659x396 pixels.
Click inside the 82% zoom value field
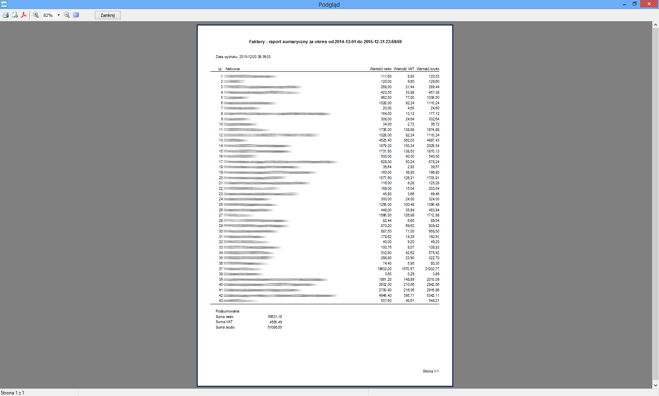tap(48, 15)
